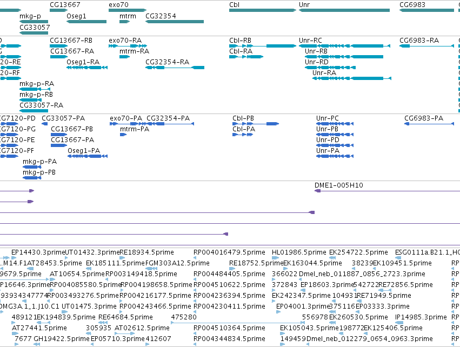Select the CG33057 gene bar
Screen dimensions: 460x347
[34, 33]
